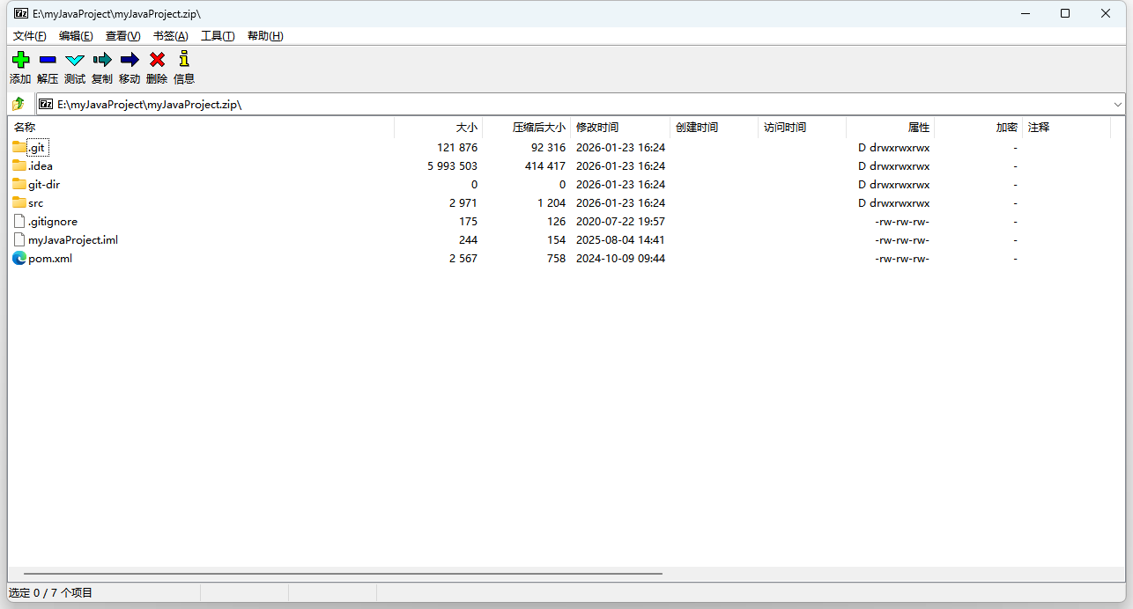This screenshot has height=609, width=1133.
Task: Click the green Add (添加) toolbar icon
Action: point(20,60)
